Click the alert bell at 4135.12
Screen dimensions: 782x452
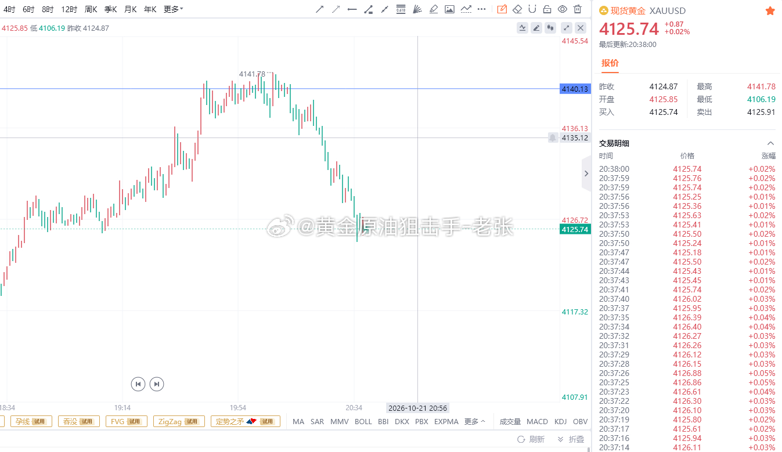tap(553, 138)
